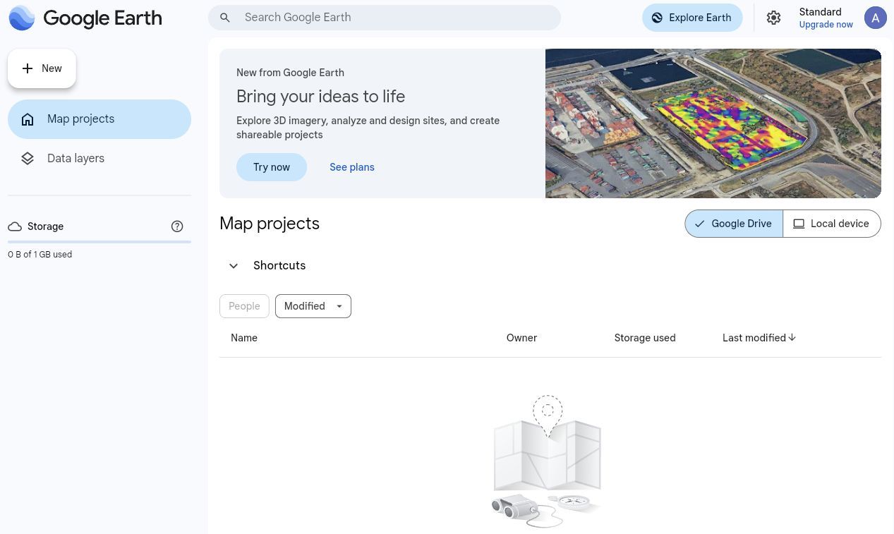Click the Try now button
Screen dimensions: 894x534
(272, 167)
